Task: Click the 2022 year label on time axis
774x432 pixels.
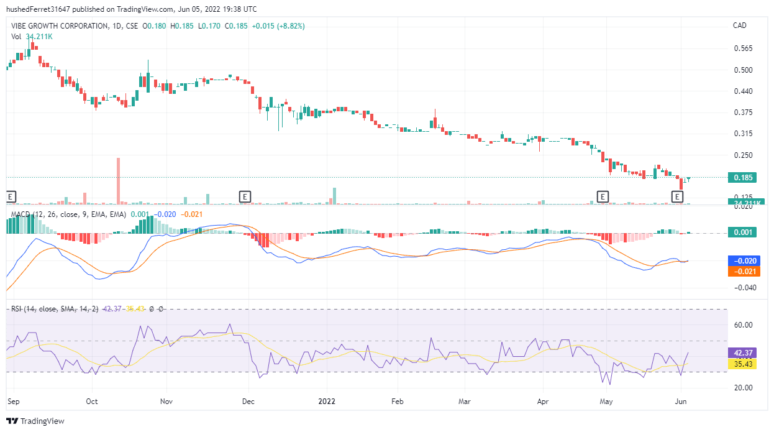Action: [326, 402]
